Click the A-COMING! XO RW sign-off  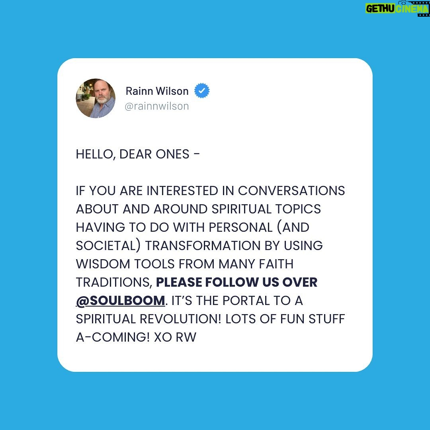click(x=136, y=337)
